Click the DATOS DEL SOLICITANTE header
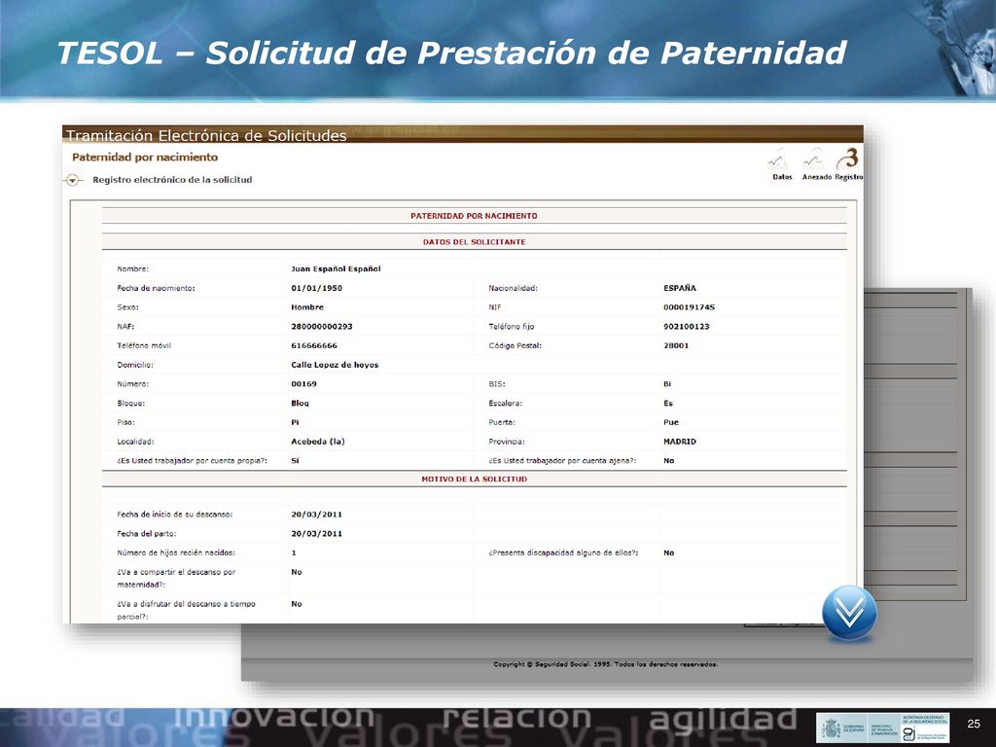 click(x=475, y=242)
